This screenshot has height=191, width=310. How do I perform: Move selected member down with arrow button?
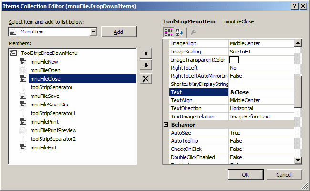click(x=146, y=65)
